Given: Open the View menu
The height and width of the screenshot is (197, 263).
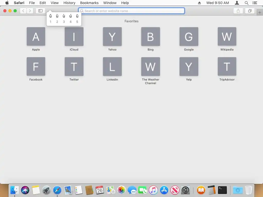Looking at the screenshot, I should [55, 3].
